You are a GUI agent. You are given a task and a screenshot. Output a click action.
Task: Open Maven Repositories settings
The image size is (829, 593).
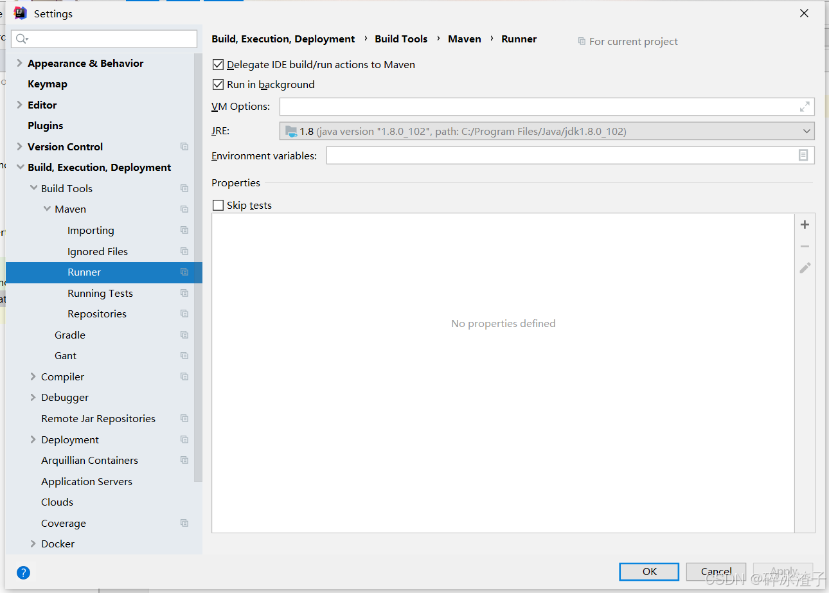tap(97, 314)
